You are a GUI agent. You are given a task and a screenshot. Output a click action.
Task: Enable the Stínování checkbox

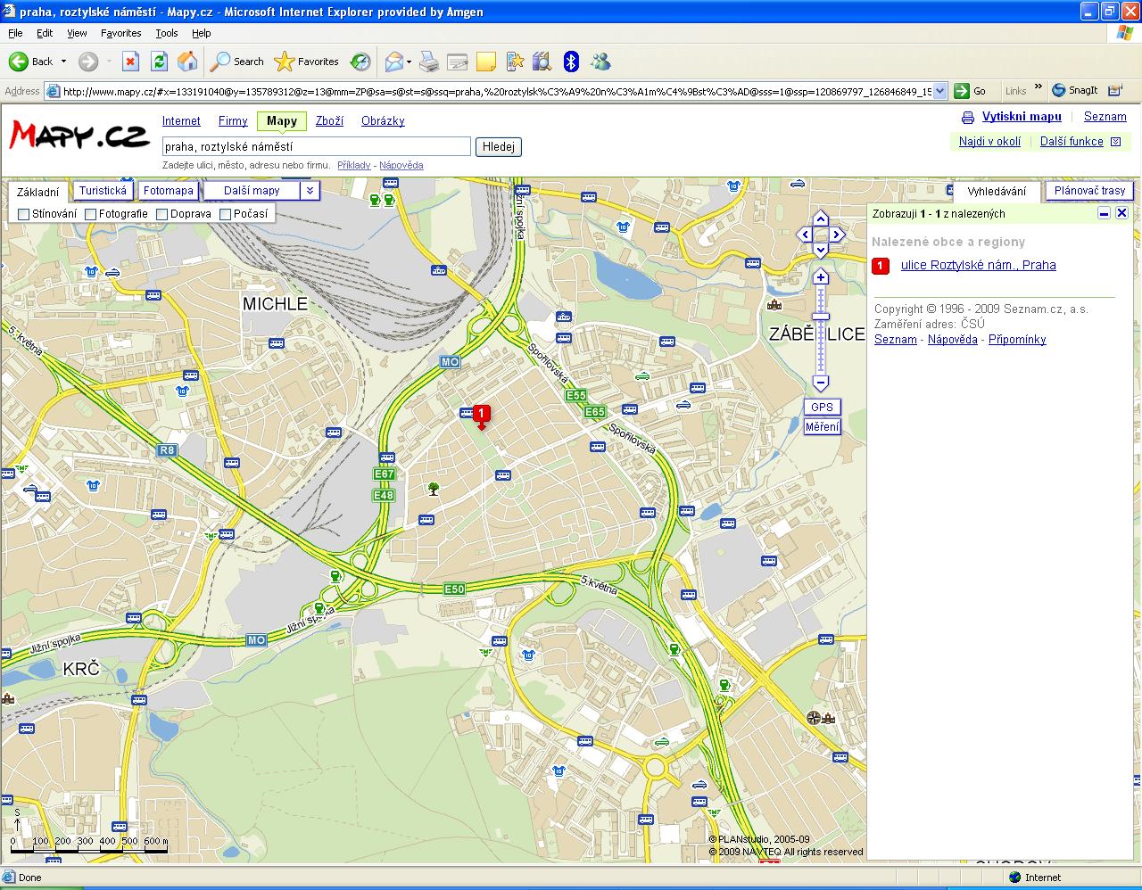click(24, 214)
